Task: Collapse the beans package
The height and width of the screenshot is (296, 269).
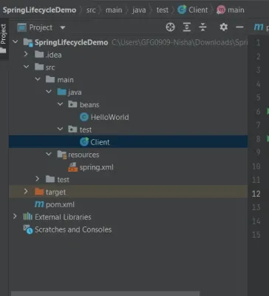Action: point(60,104)
